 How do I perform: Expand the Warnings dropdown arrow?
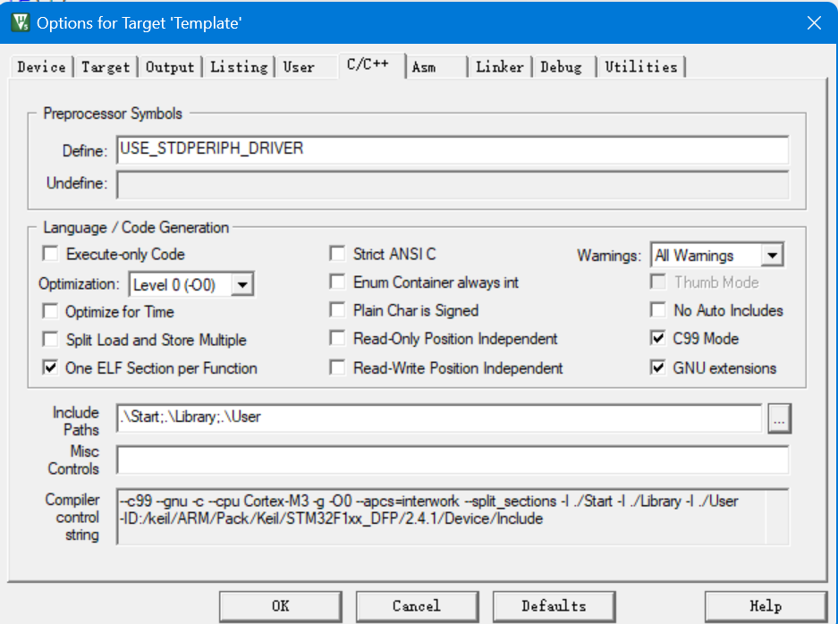(x=772, y=256)
